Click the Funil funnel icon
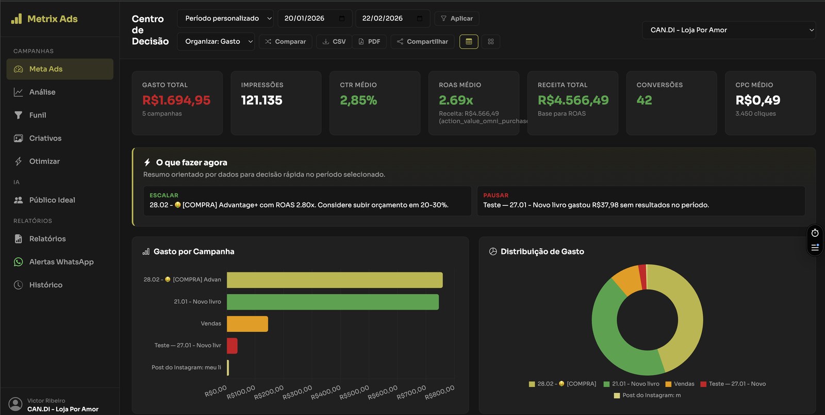The image size is (825, 415). pos(19,115)
